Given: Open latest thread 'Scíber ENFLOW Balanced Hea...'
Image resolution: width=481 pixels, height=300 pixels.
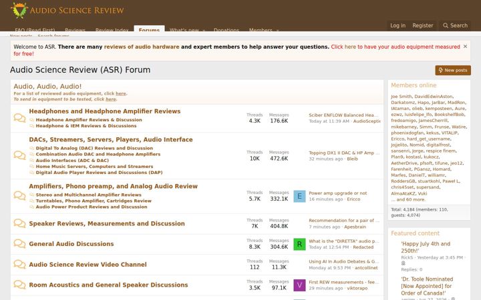Looking at the screenshot, I should (343, 115).
